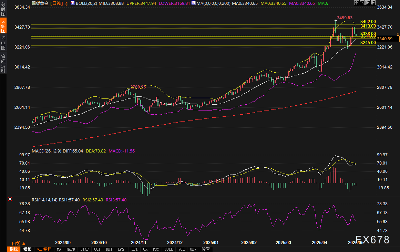400x252 pixels.
Task: Click the red sun marker near RSI
Action: [10, 199]
